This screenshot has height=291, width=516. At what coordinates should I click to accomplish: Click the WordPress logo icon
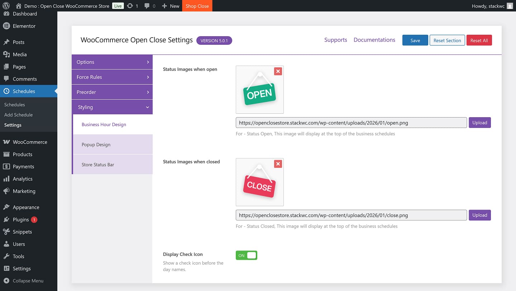point(6,6)
